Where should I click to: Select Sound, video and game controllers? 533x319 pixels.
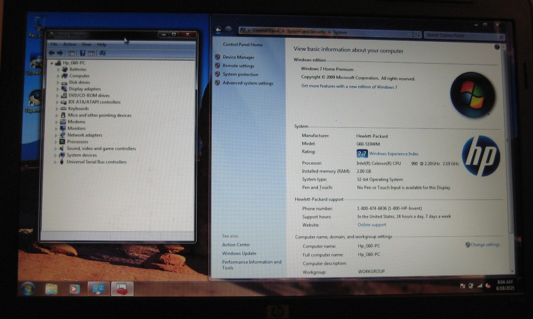coord(101,149)
